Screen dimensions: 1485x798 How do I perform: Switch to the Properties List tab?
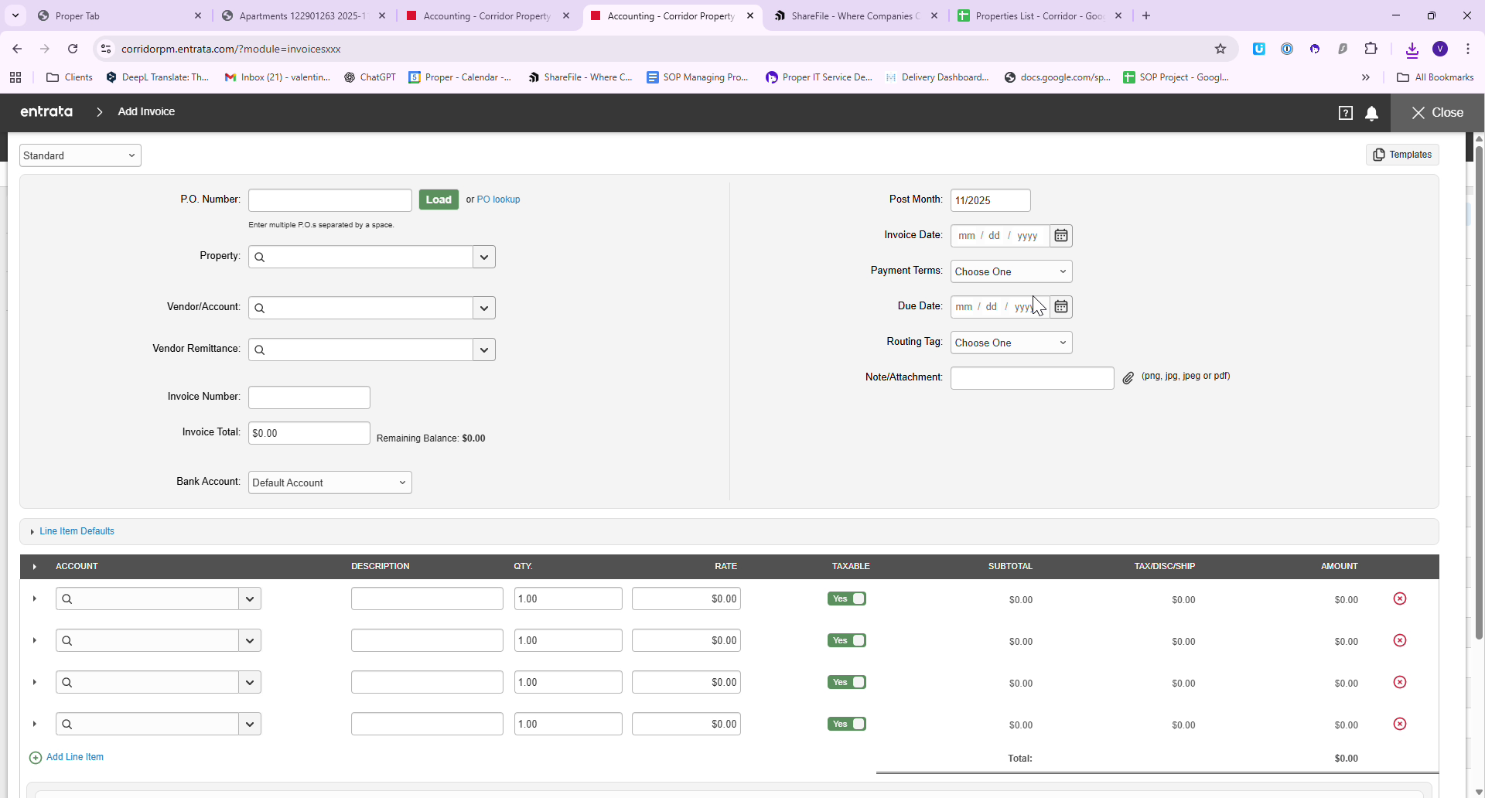pos(1040,15)
